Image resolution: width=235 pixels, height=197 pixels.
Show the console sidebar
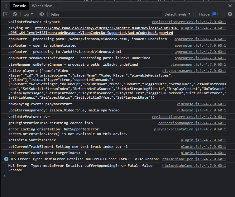6,14
